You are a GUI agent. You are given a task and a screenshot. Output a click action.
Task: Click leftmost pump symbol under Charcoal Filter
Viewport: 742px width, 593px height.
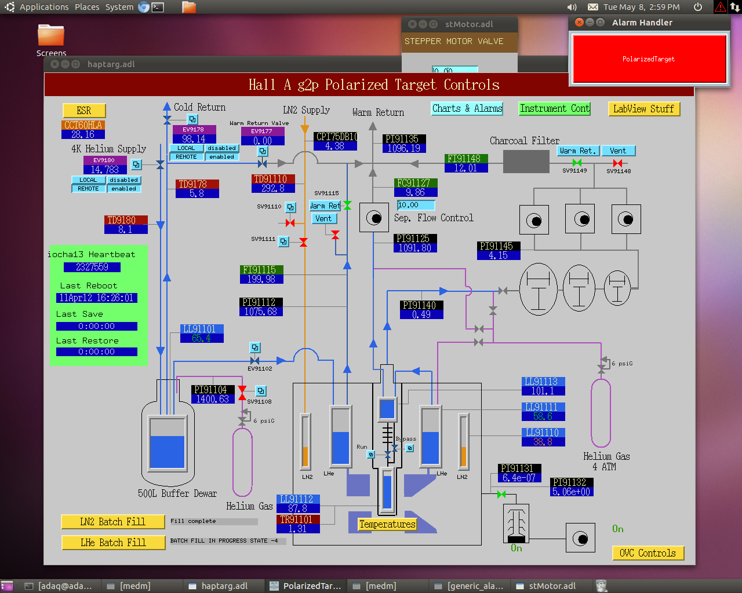(x=534, y=219)
